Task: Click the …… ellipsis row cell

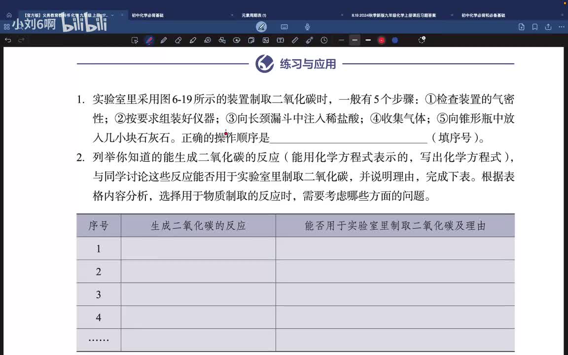Action: (99, 340)
